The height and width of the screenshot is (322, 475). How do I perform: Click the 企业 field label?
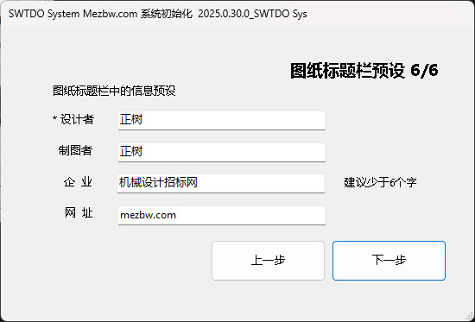point(78,182)
